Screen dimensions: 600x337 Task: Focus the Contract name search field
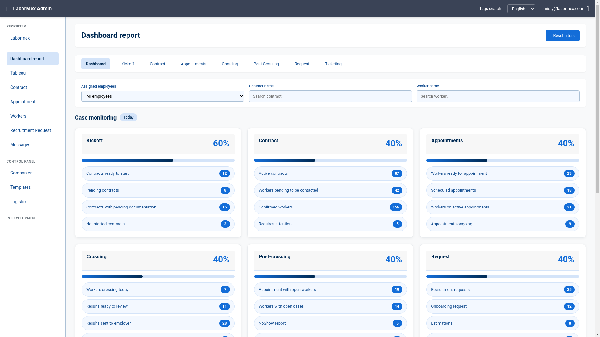coord(330,96)
